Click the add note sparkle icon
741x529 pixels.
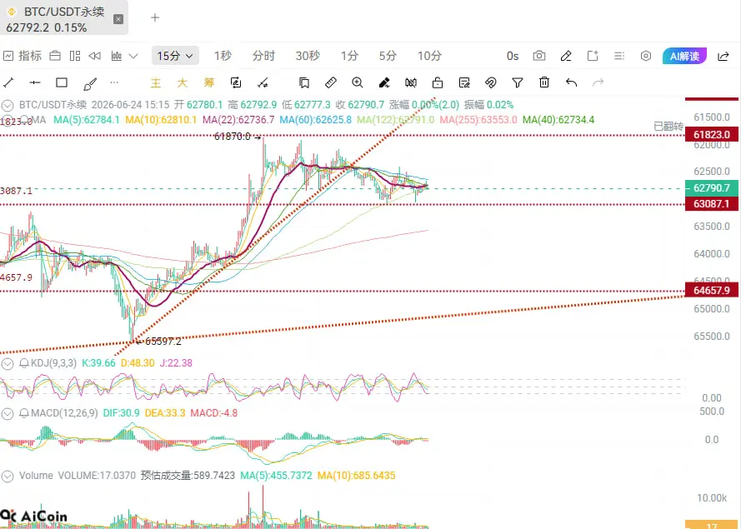(593, 56)
